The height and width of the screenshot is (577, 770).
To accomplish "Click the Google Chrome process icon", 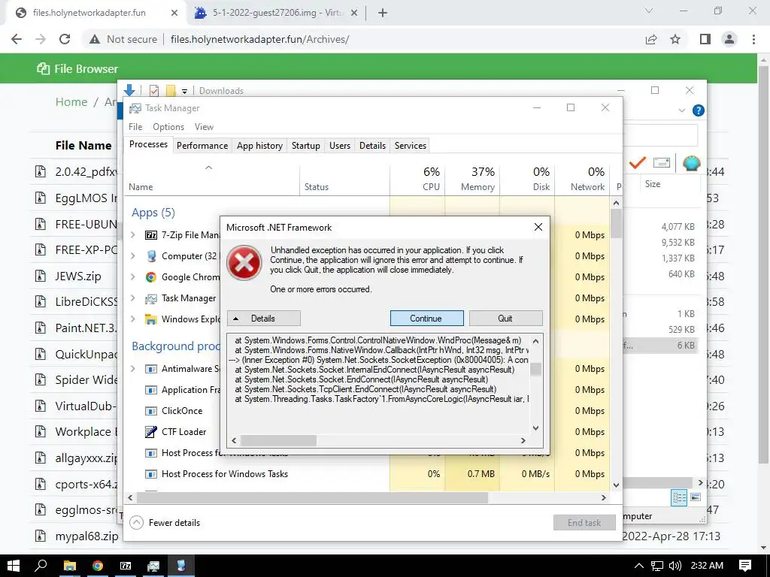I will [150, 276].
